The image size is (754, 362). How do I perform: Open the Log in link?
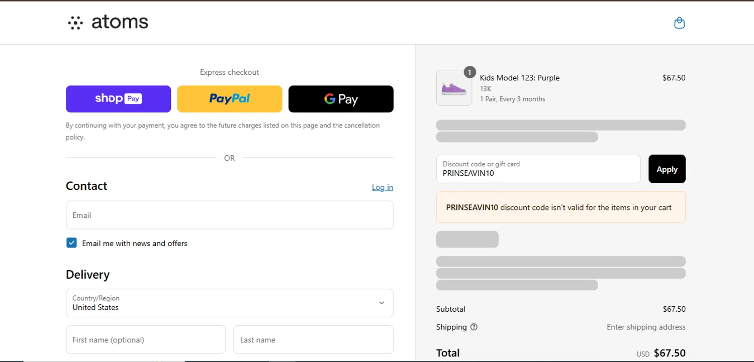point(383,187)
